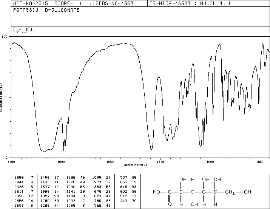Click the 50 mark on transmittance axis
The image size is (270, 209).
pyautogui.click(x=6, y=97)
